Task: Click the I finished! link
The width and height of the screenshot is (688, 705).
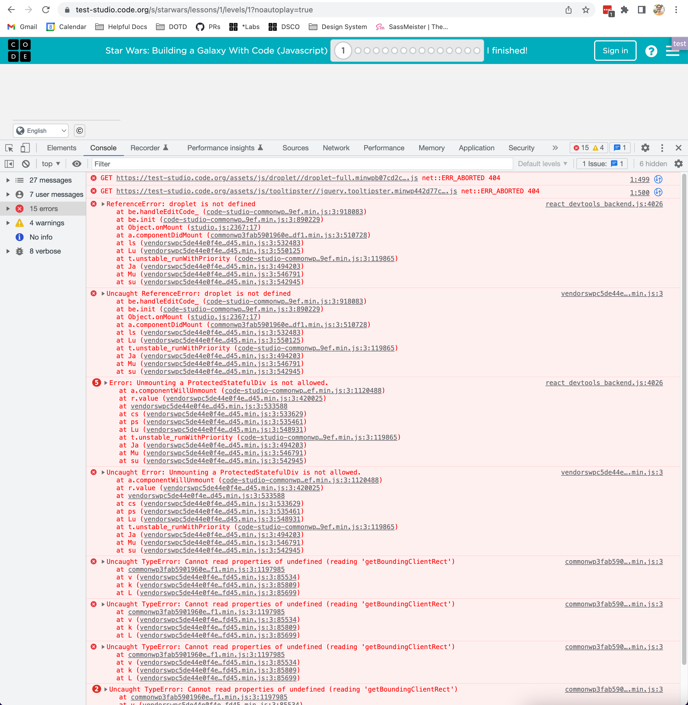Action: (507, 51)
